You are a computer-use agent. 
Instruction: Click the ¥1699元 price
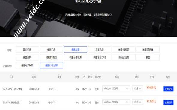point(151,88)
